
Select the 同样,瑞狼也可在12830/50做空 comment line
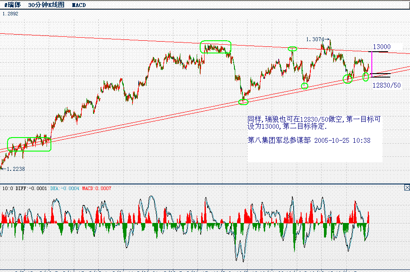314,119
